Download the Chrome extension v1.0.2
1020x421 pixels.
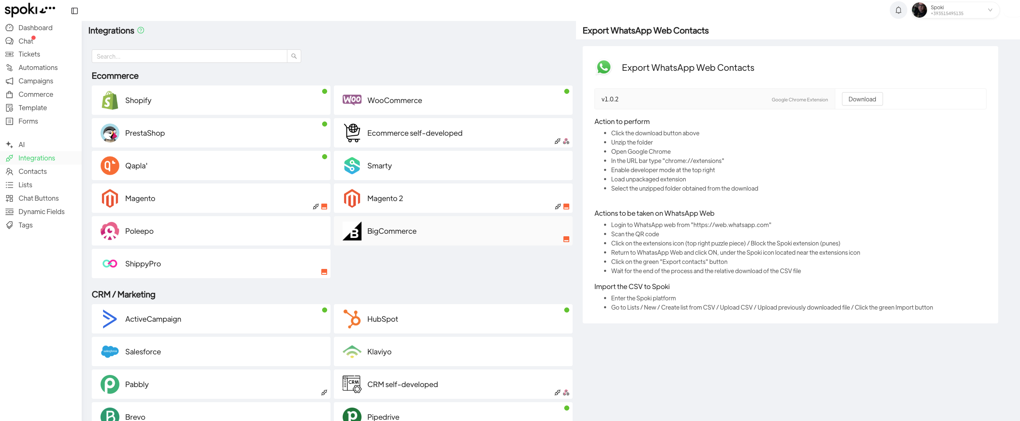click(x=862, y=99)
